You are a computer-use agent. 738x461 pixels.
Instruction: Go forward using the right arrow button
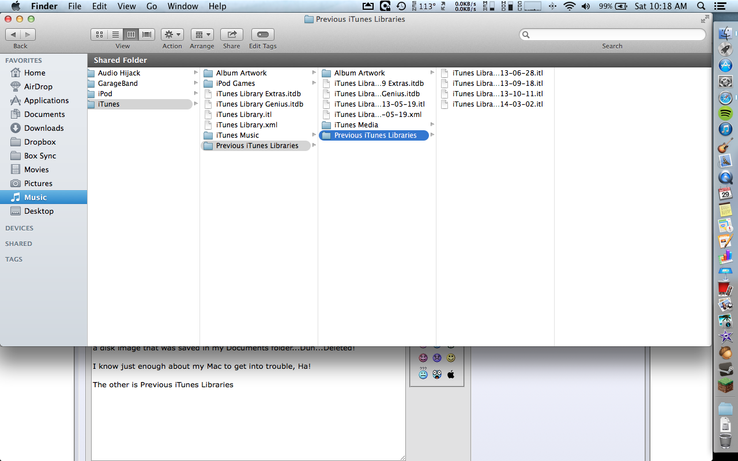pyautogui.click(x=28, y=35)
